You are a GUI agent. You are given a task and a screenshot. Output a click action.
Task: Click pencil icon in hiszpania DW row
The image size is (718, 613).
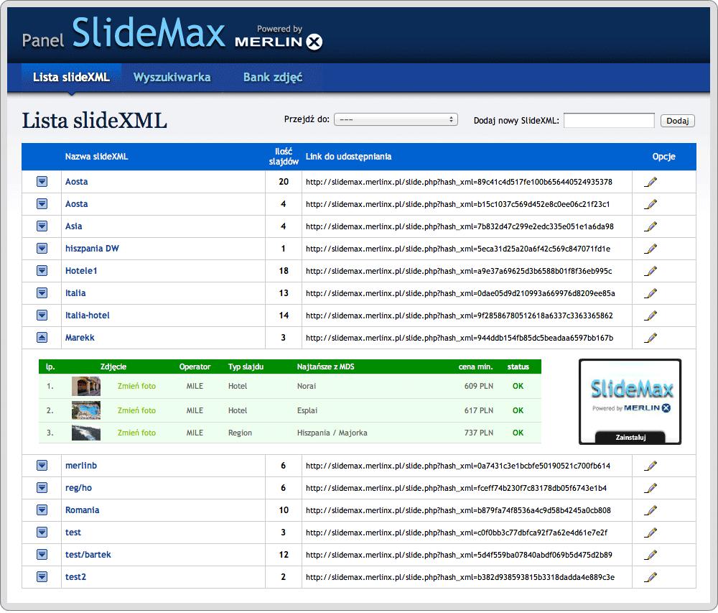[651, 249]
